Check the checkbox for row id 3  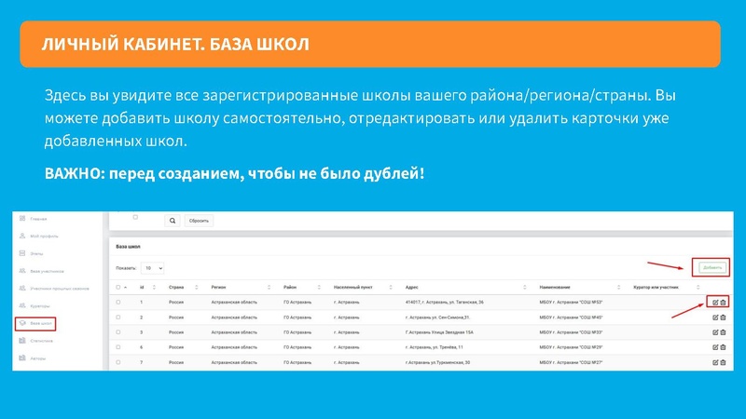(118, 332)
